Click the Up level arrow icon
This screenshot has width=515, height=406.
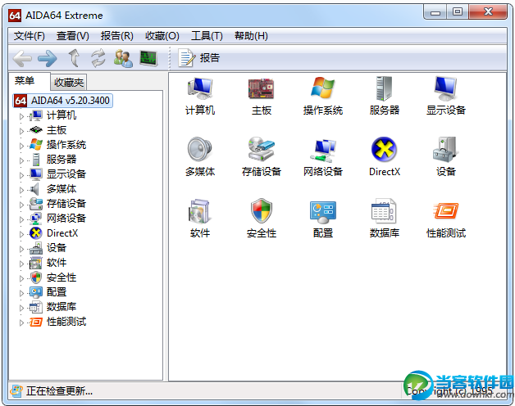click(x=75, y=58)
